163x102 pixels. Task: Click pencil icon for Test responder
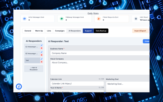coord(42,59)
